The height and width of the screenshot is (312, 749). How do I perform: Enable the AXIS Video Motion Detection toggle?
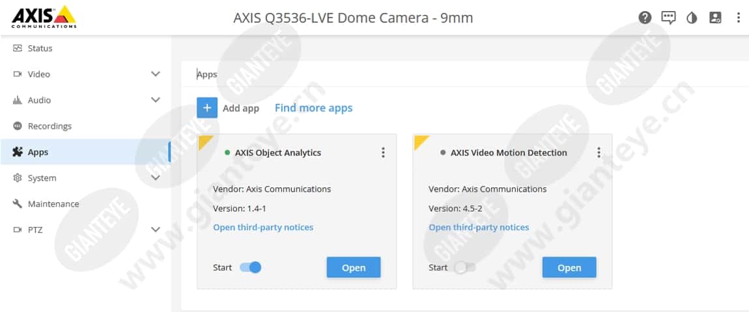tap(465, 267)
